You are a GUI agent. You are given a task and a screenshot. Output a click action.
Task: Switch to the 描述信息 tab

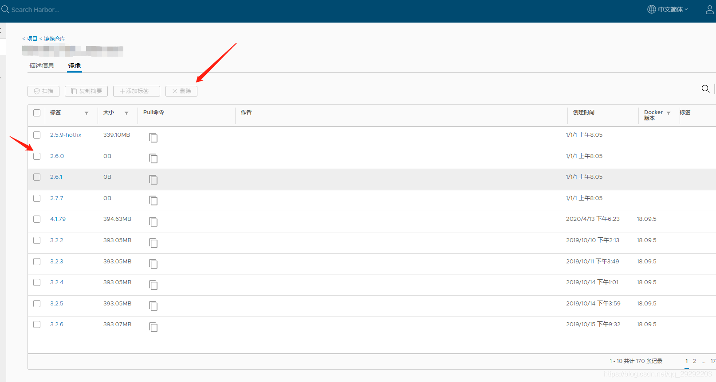[x=42, y=66]
